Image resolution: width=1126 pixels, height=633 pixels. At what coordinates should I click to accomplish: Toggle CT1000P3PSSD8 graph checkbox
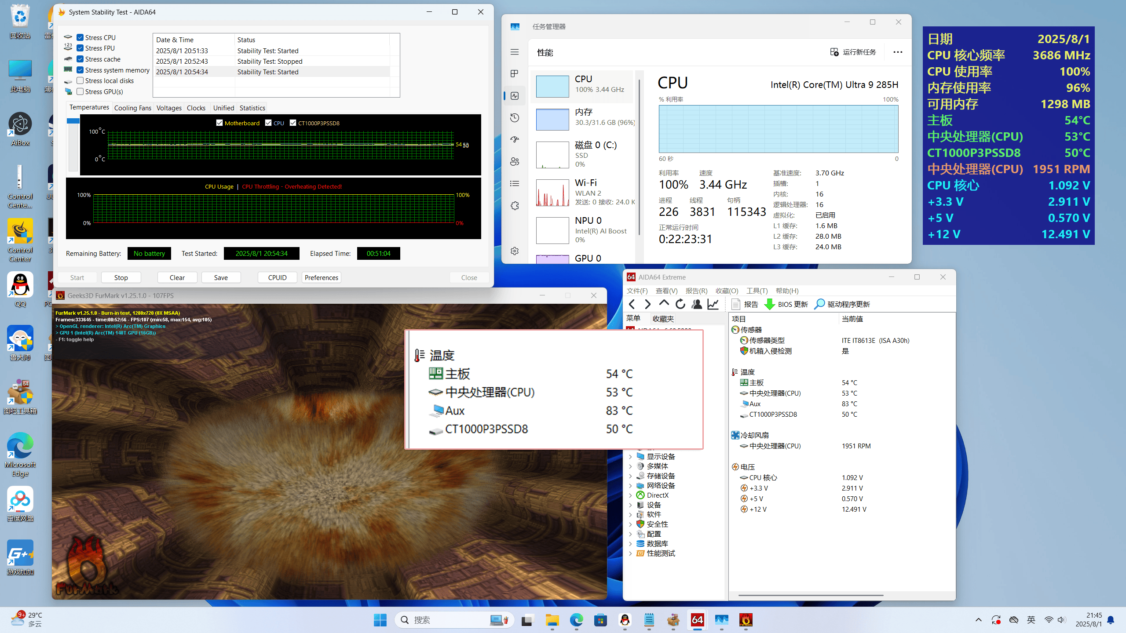293,123
